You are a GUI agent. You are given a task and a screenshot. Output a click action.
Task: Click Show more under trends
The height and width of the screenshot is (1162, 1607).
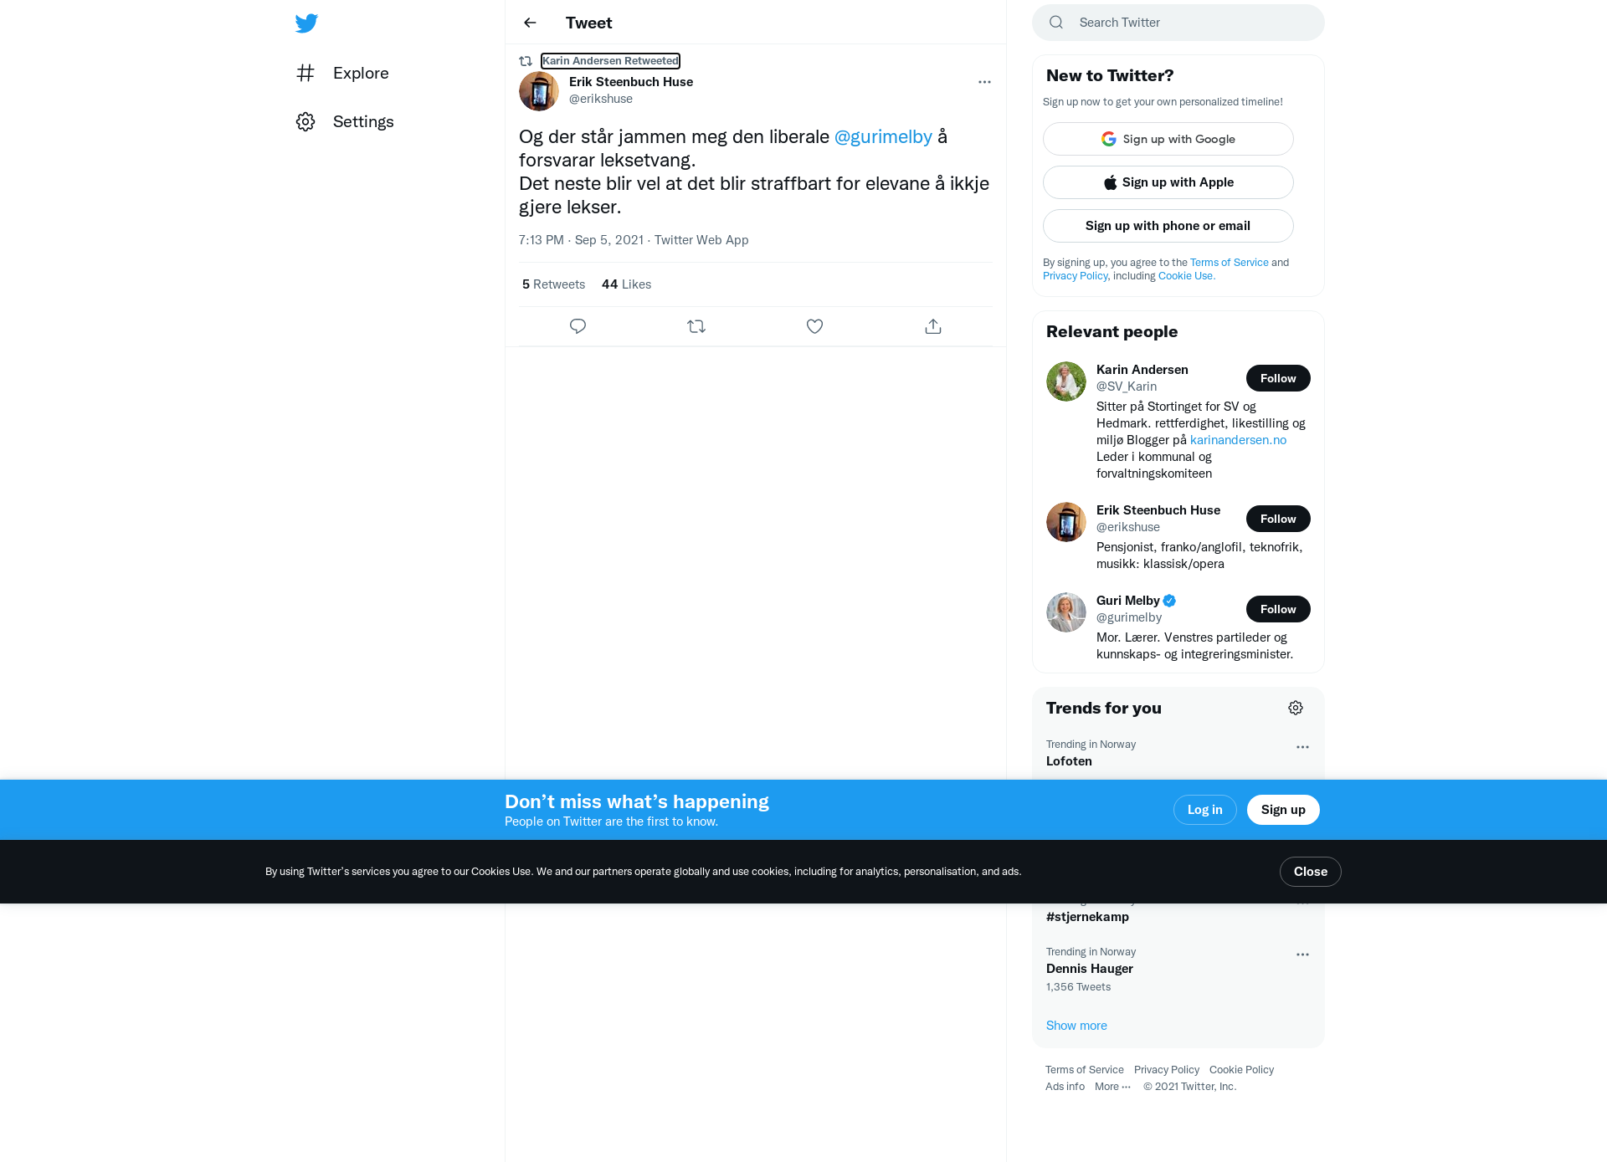click(1076, 1026)
